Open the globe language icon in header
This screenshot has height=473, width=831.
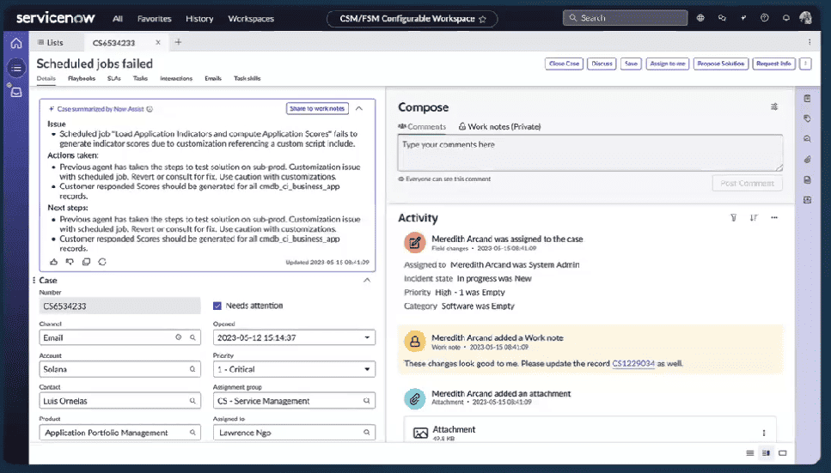tap(700, 18)
